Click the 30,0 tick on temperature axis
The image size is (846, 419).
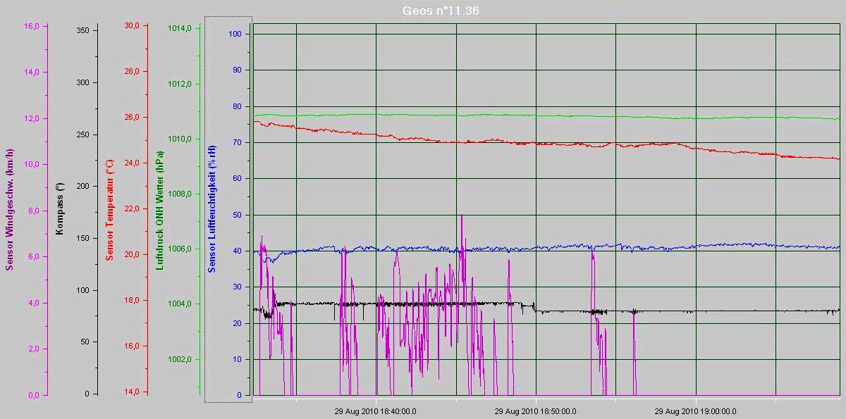(x=132, y=26)
